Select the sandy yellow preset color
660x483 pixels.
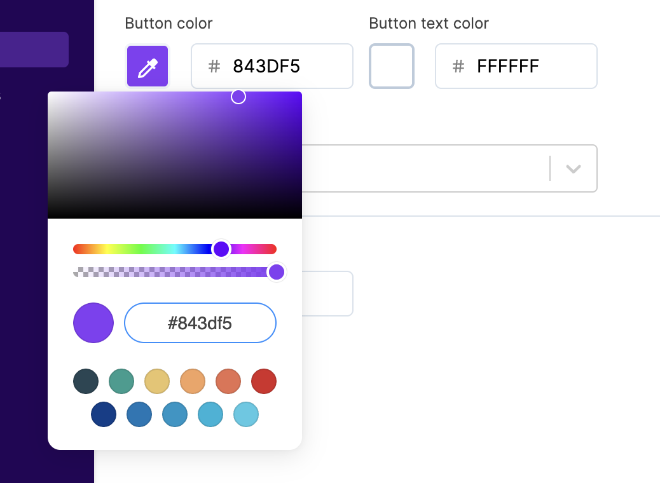pos(157,381)
